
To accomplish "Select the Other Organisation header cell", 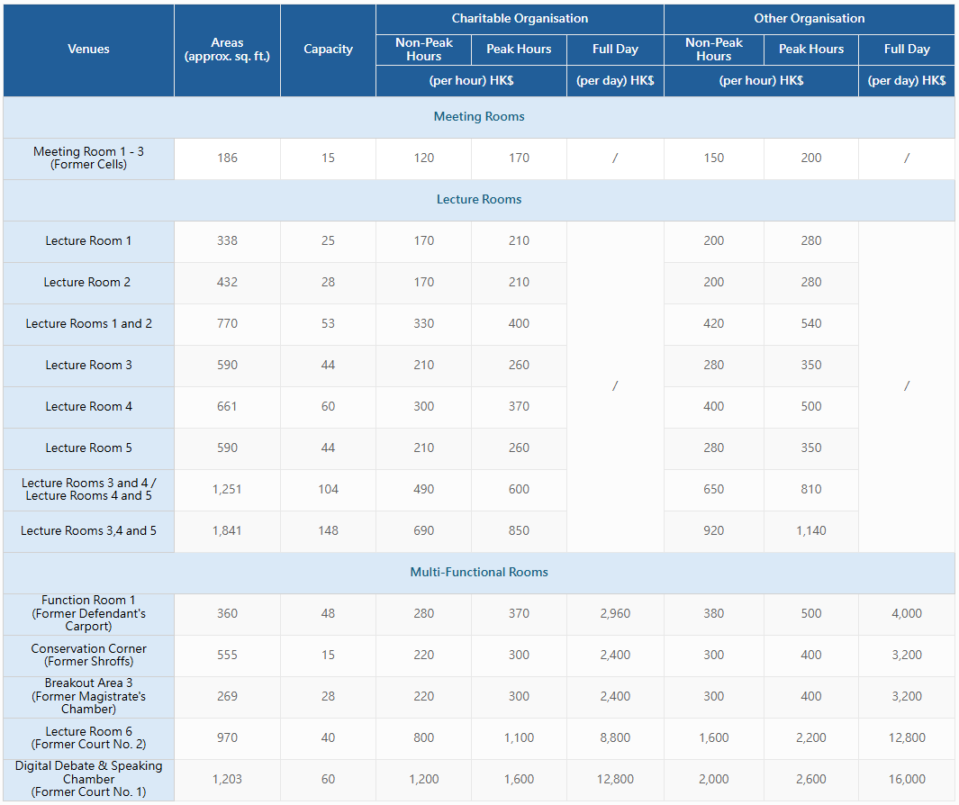I will (x=810, y=18).
